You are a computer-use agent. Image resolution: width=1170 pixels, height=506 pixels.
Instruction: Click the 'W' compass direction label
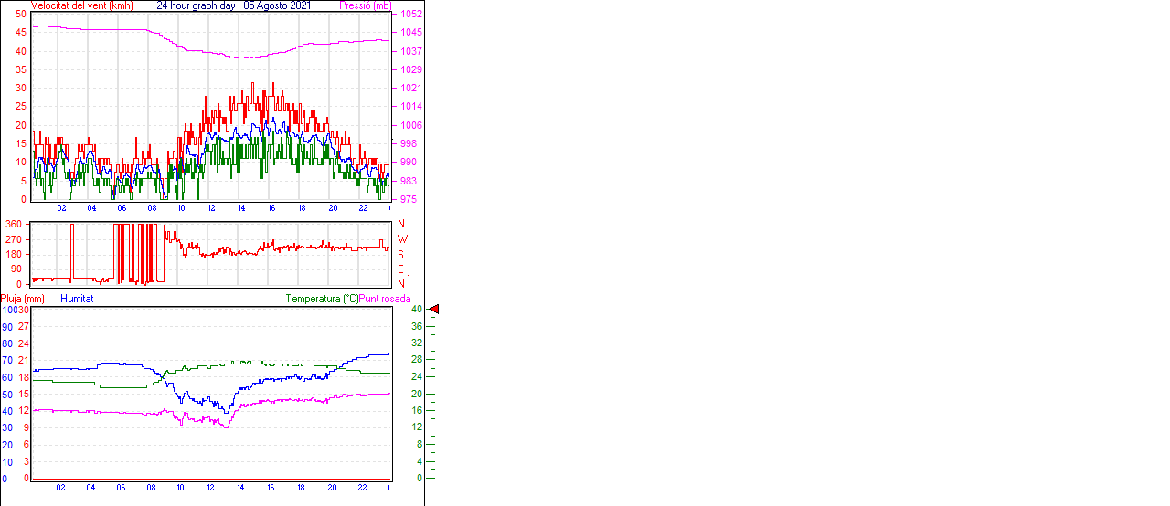(x=401, y=239)
